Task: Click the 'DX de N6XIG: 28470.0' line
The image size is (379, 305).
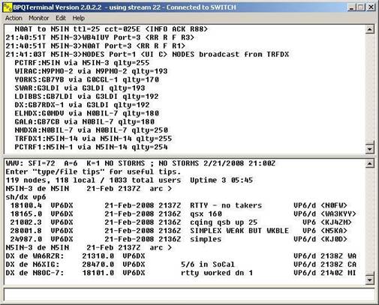Action: (181, 265)
